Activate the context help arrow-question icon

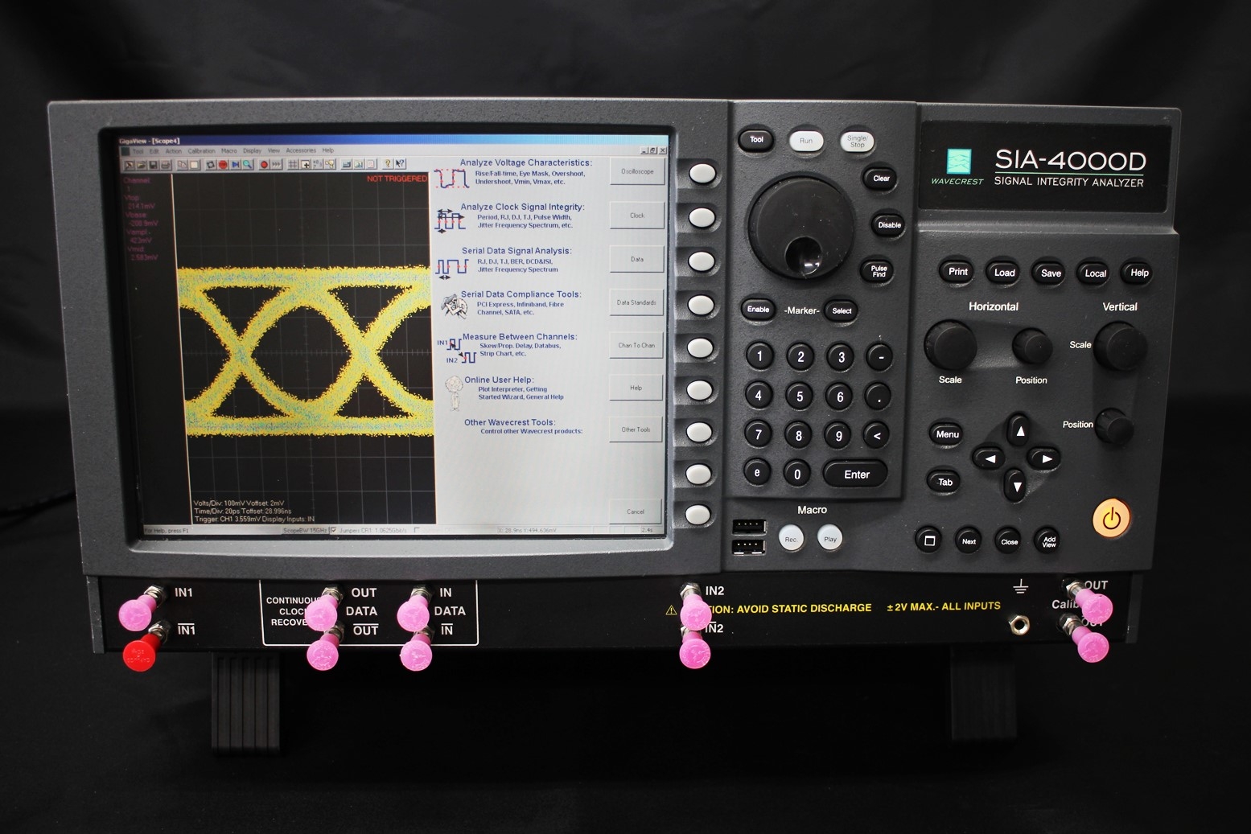[401, 164]
